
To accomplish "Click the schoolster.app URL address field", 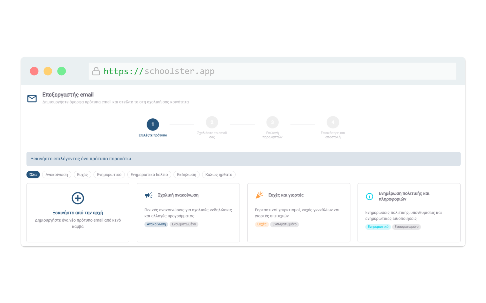I will point(272,71).
